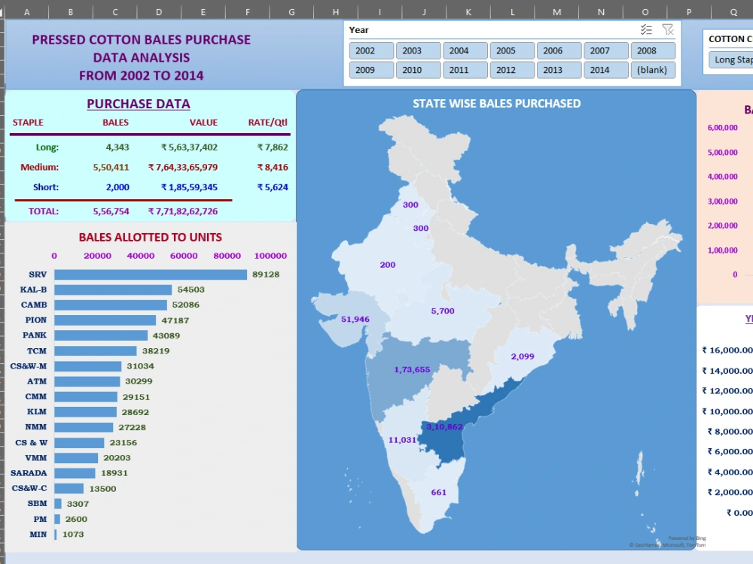Screen dimensions: 753x564
Task: Click the CS&W-M axis label
Action: point(29,366)
